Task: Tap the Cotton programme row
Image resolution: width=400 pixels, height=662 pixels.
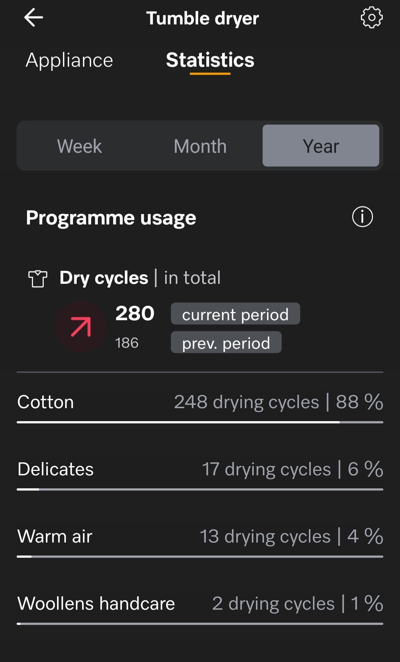Action: [x=200, y=402]
